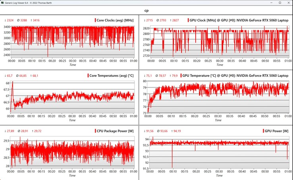
Task: Click the red legend marker for Core Clocks
Action: click(x=96, y=20)
